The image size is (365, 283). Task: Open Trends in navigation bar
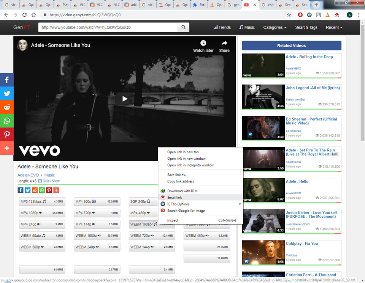pos(222,27)
